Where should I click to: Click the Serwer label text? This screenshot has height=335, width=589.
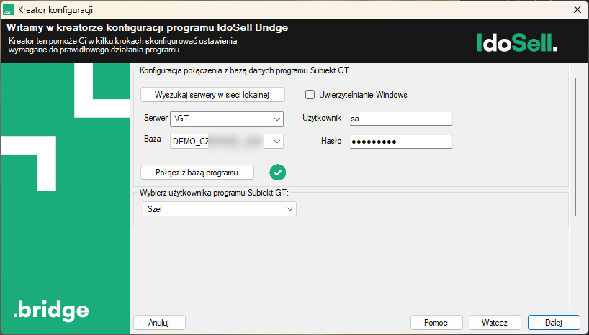pos(156,118)
